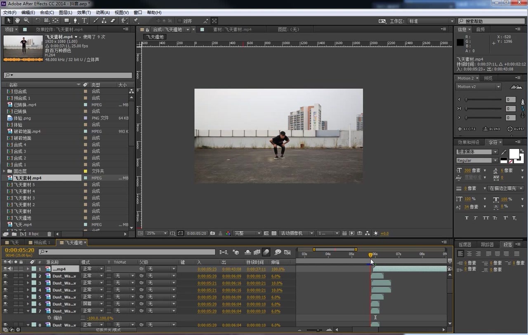Open the 活动摄像机 camera view dropdown
The height and width of the screenshot is (335, 528).
tap(297, 233)
